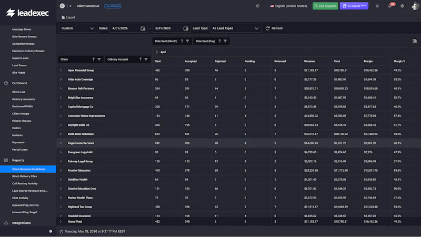This screenshot has width=421, height=237.
Task: Open Import Leads in sidebar
Action: click(20, 58)
